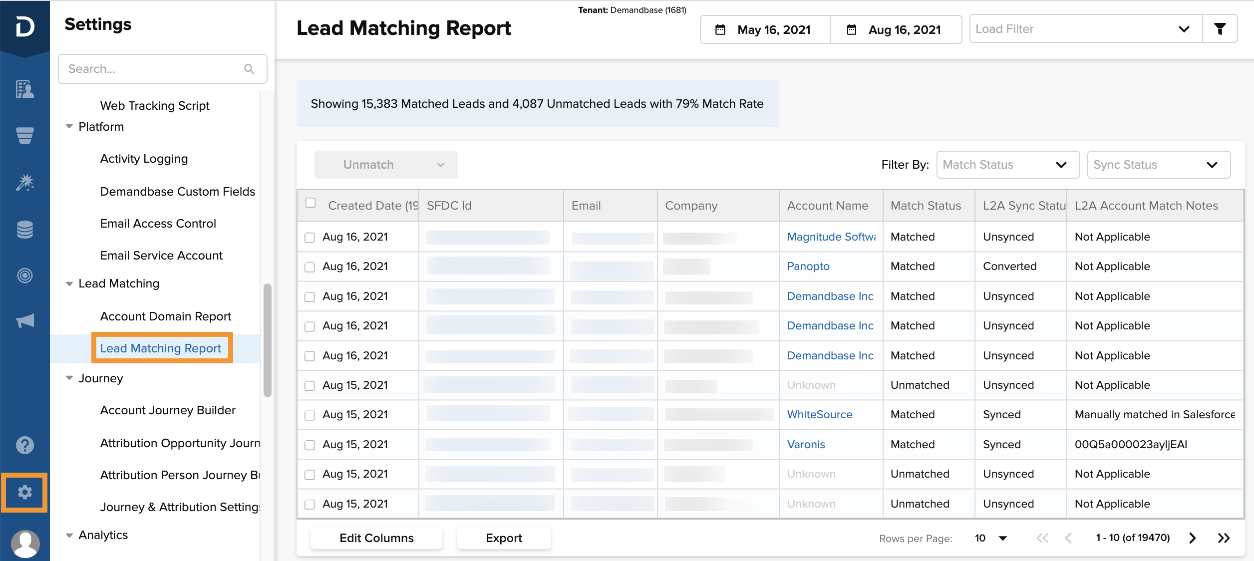
Task: Open the Panopto account link
Action: (808, 267)
